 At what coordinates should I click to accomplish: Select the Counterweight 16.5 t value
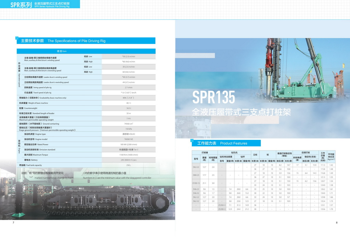coord(129,108)
